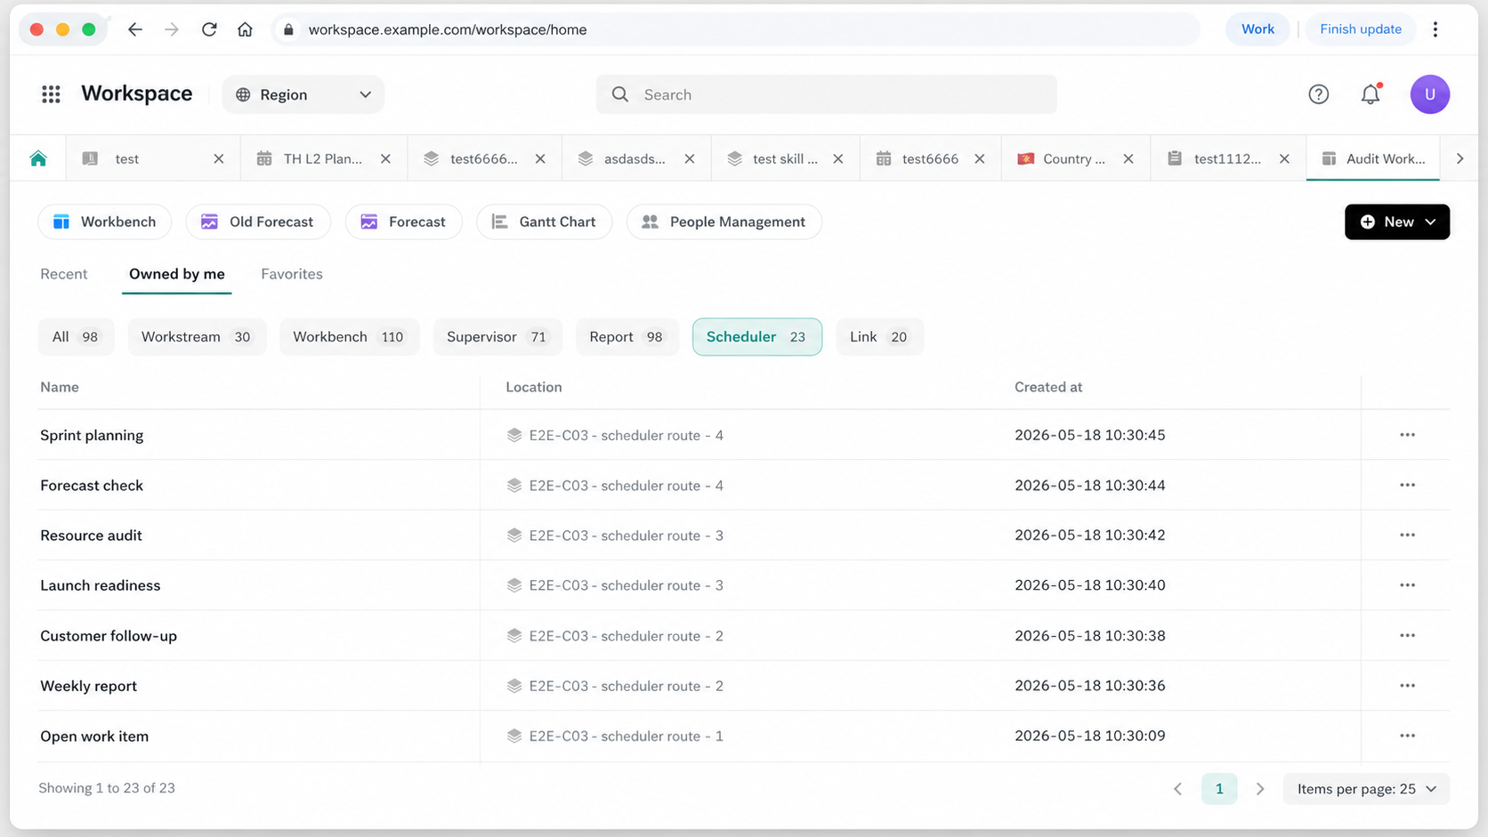Close the 'asdasds...' tab
The width and height of the screenshot is (1488, 837).
click(690, 158)
